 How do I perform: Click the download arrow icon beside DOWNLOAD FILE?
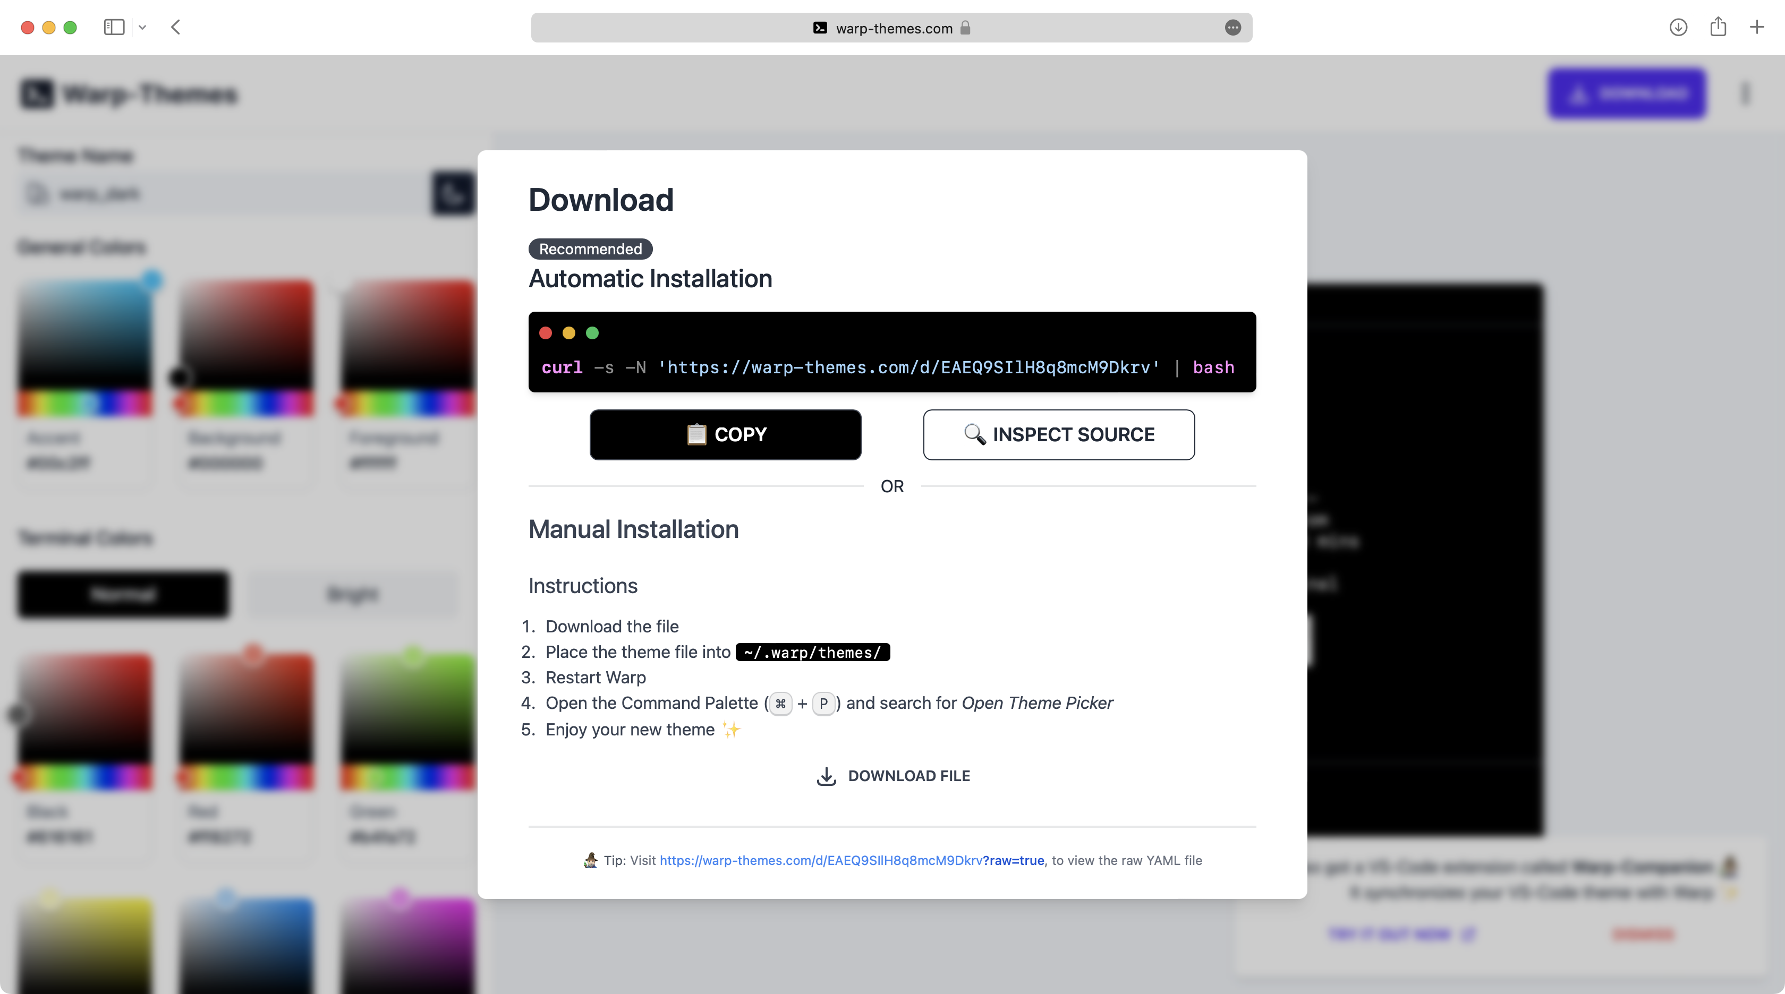pos(826,776)
